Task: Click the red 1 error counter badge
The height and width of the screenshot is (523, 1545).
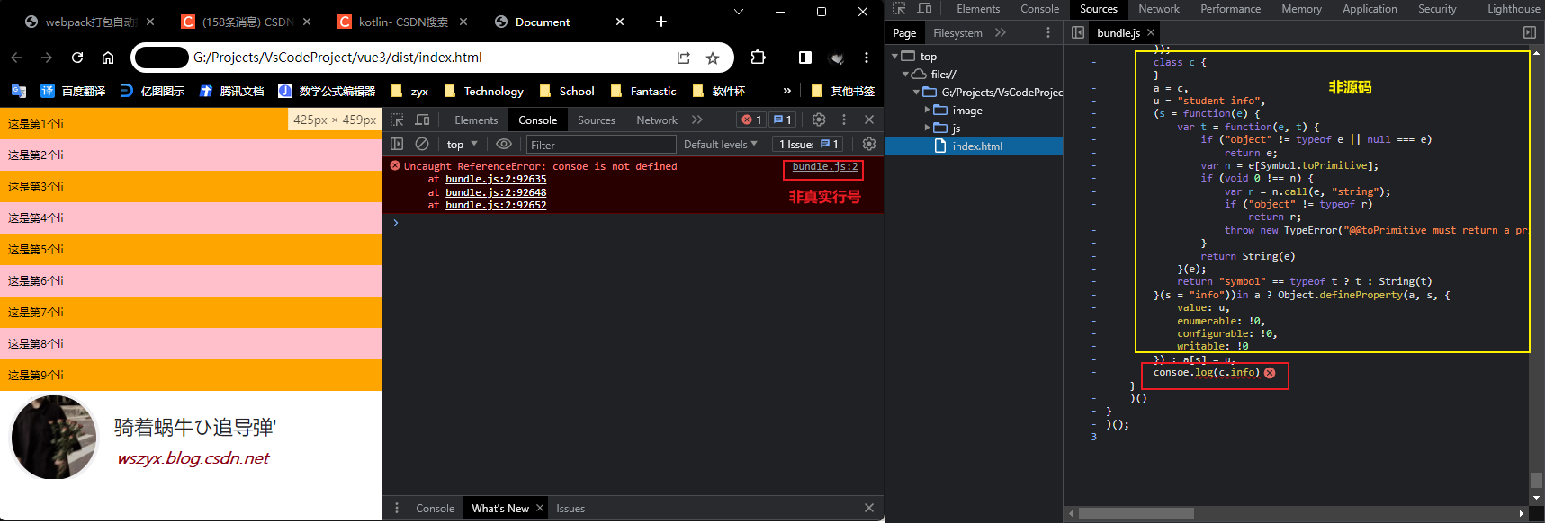Action: [751, 120]
